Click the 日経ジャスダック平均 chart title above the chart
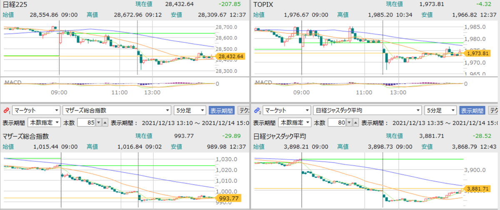500x210 pixels. tap(280, 136)
